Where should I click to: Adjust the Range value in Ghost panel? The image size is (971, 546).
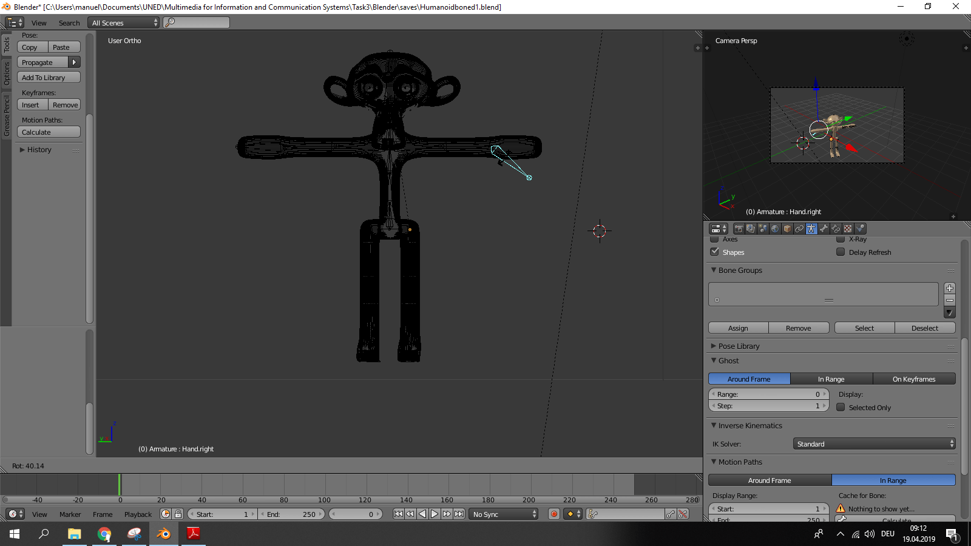coord(768,394)
